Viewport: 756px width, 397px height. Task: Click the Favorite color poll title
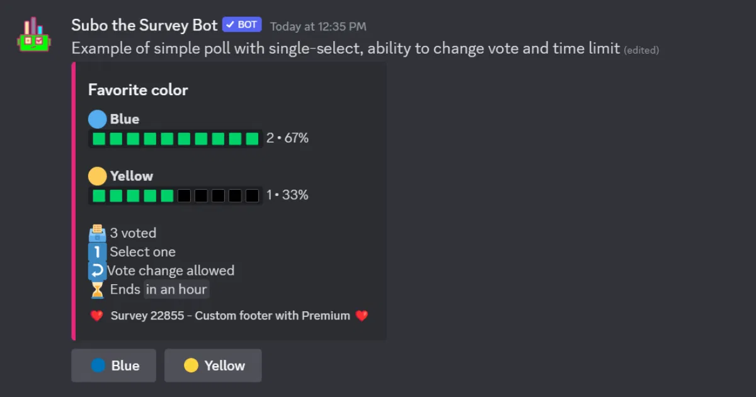click(x=138, y=90)
